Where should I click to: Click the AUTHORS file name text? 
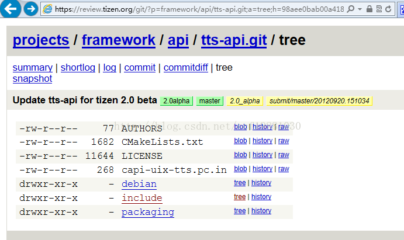[142, 128]
